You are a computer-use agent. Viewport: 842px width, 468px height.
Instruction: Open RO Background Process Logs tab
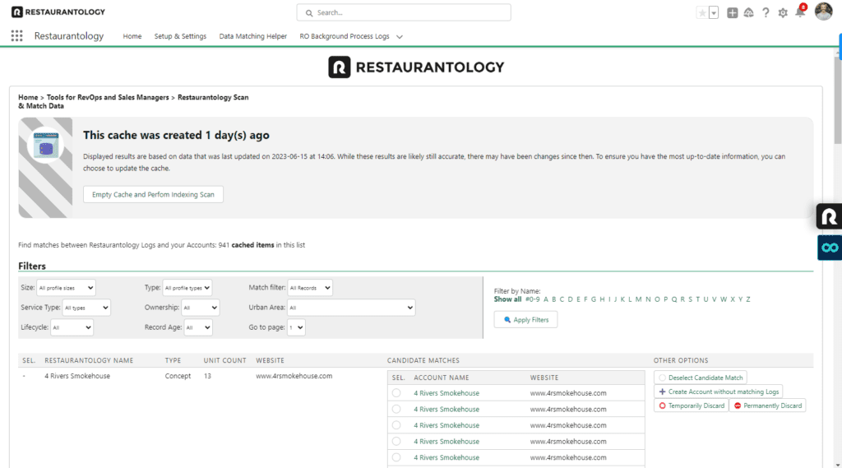point(345,36)
